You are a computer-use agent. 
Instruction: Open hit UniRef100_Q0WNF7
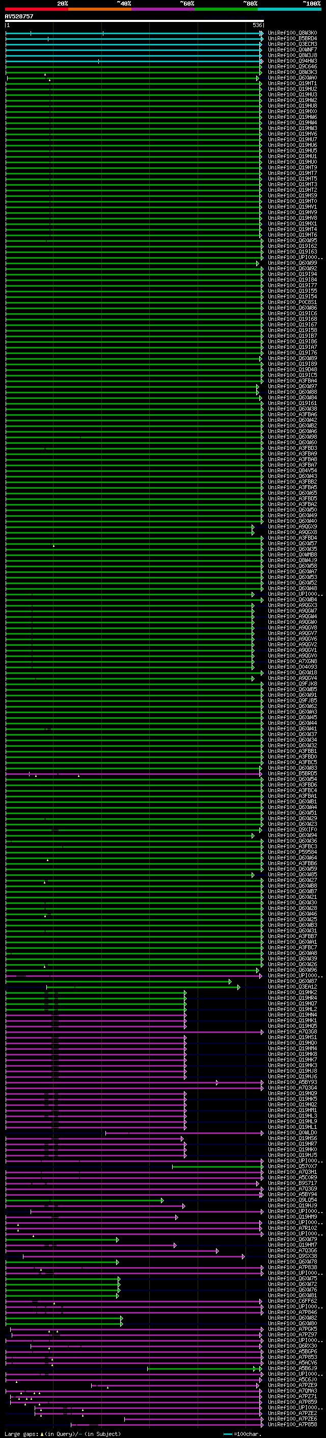(x=292, y=49)
